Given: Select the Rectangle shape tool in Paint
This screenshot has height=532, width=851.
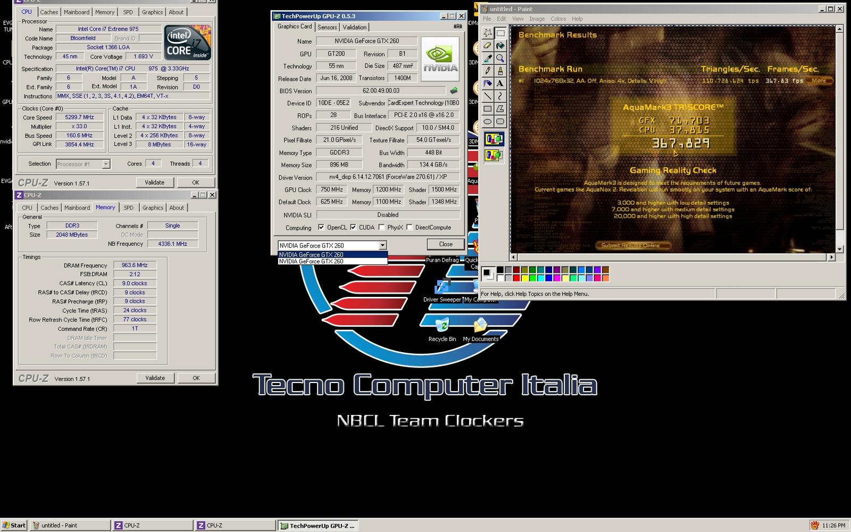Looking at the screenshot, I should [x=487, y=109].
